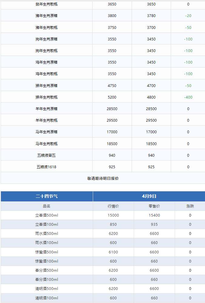
Task: Click the 立春酒100ml product name
Action: (47, 224)
